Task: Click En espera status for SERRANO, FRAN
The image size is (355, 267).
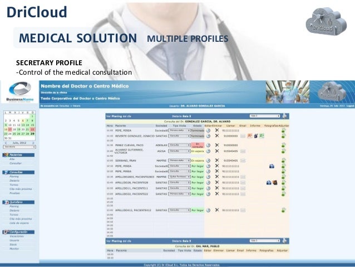Action: 198,161
